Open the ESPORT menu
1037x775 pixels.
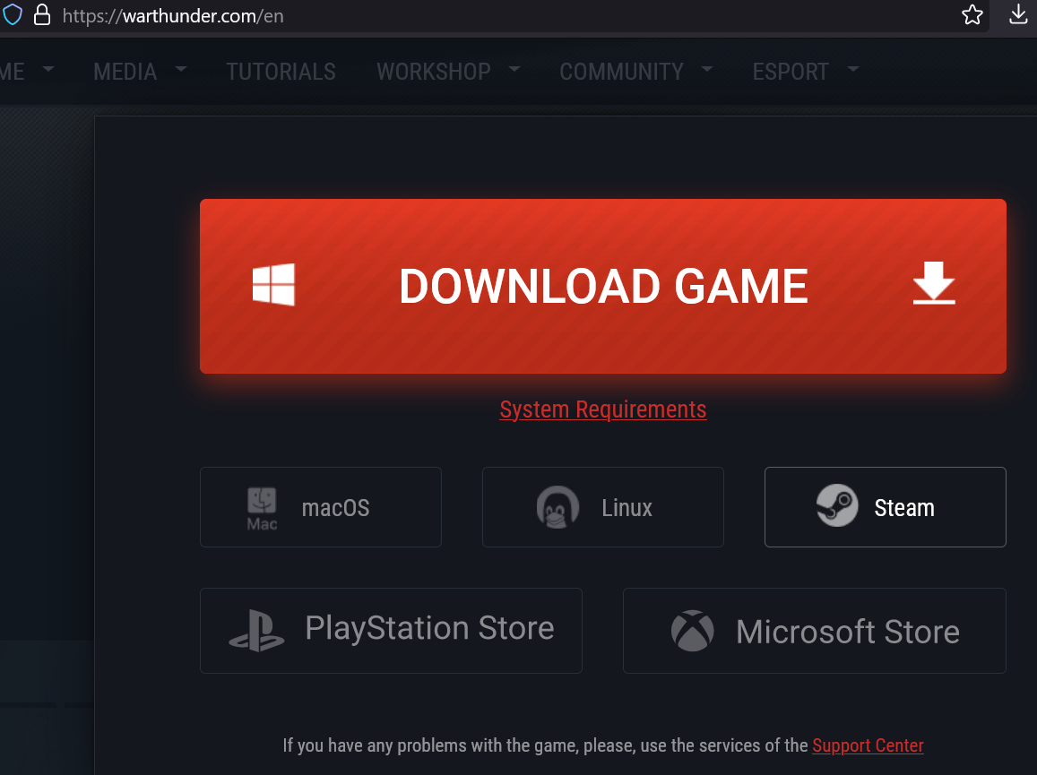click(791, 72)
